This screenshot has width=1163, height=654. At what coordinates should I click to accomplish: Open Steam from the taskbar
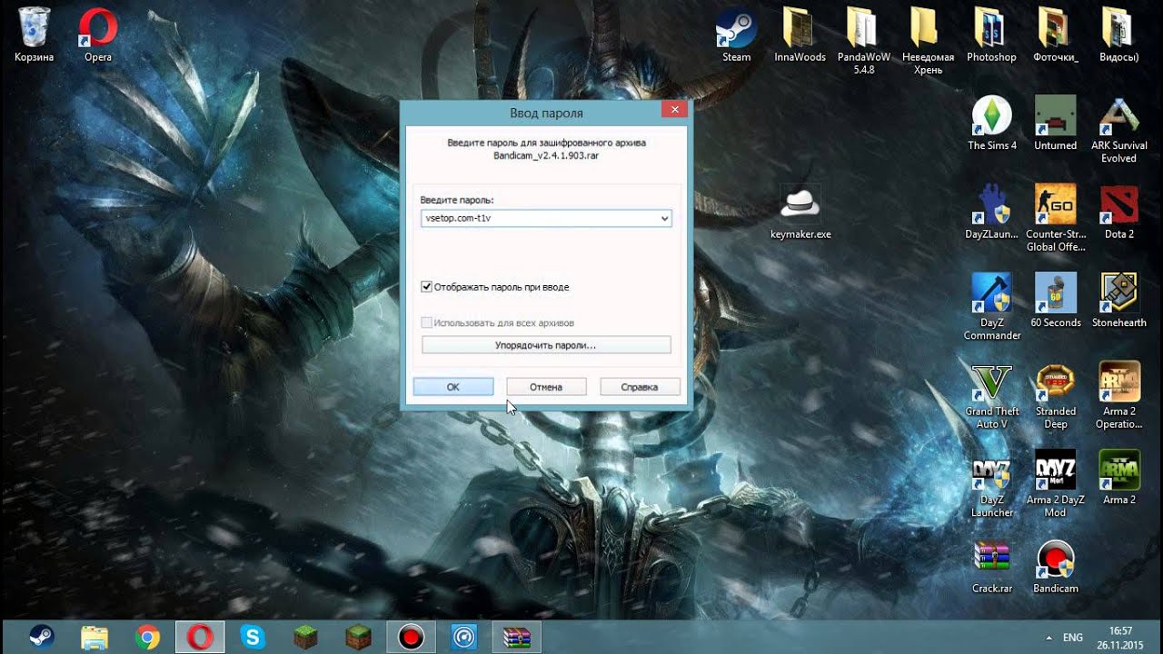(41, 638)
